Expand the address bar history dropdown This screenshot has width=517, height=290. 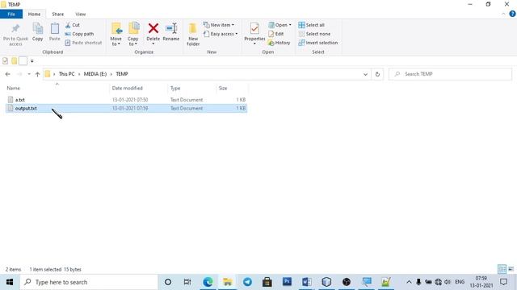[365, 74]
